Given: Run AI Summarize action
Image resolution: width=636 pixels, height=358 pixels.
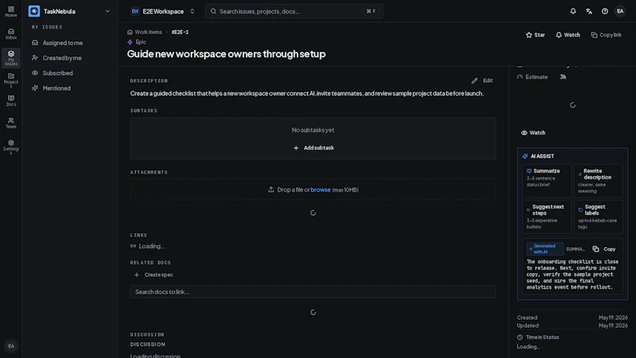Looking at the screenshot, I should point(547,181).
